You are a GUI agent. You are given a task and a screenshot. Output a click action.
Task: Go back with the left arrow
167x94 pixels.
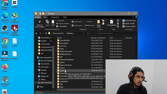[37, 33]
